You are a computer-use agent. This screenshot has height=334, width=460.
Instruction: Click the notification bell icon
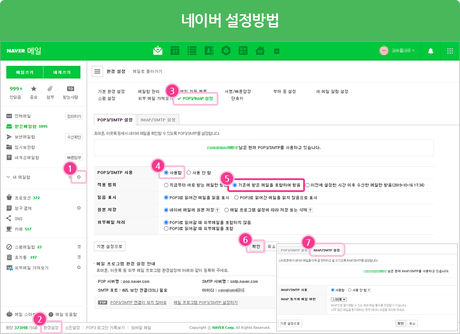click(x=431, y=51)
